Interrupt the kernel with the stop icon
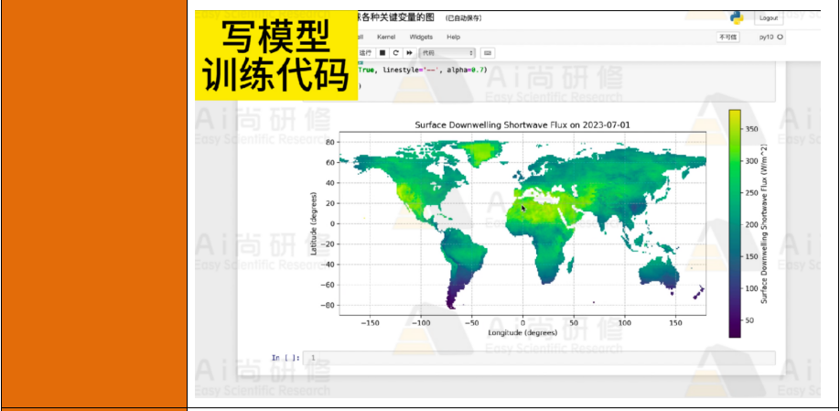 (x=382, y=53)
